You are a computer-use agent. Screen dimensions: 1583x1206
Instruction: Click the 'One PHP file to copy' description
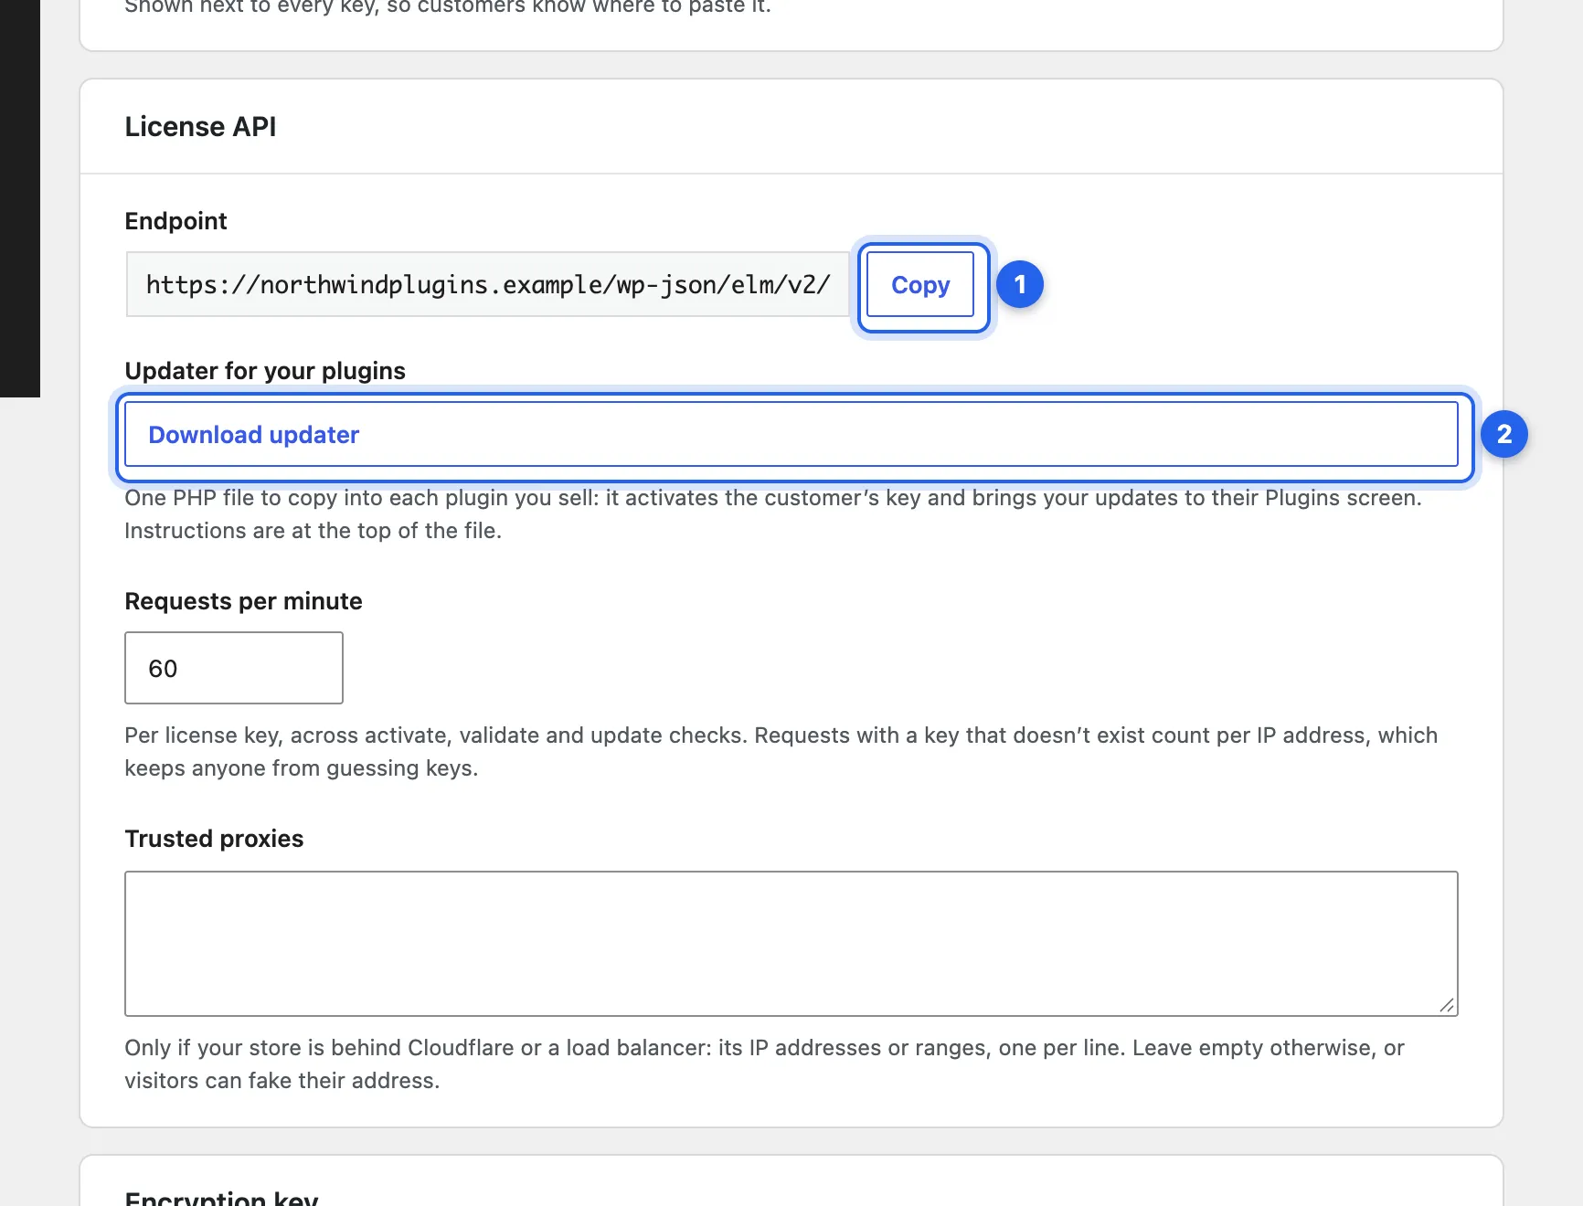tap(773, 514)
